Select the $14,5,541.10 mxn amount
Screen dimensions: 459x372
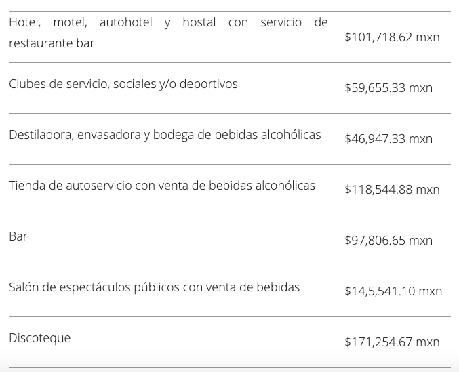pos(393,291)
